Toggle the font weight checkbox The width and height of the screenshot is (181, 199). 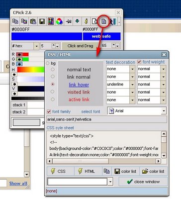(x=139, y=62)
